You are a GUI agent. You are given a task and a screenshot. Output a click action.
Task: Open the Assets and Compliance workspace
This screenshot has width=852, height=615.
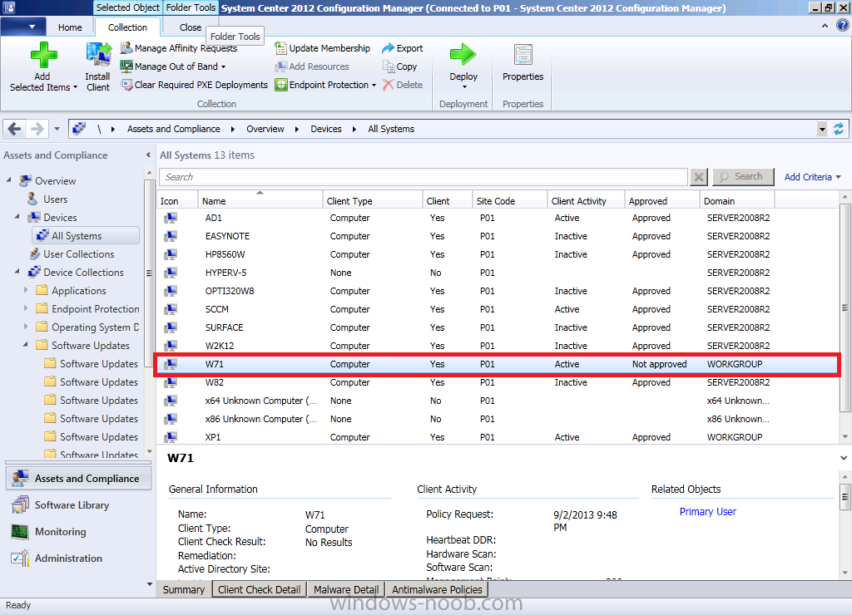[x=78, y=478]
